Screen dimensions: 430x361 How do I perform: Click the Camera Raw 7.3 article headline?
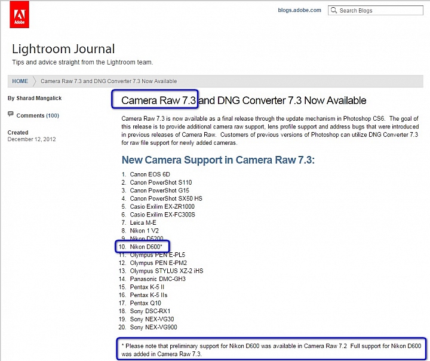244,100
